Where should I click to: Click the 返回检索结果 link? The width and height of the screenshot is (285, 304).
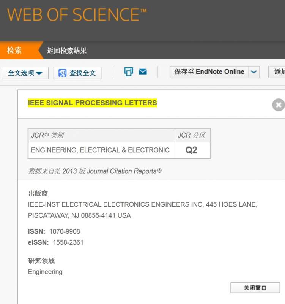click(67, 51)
